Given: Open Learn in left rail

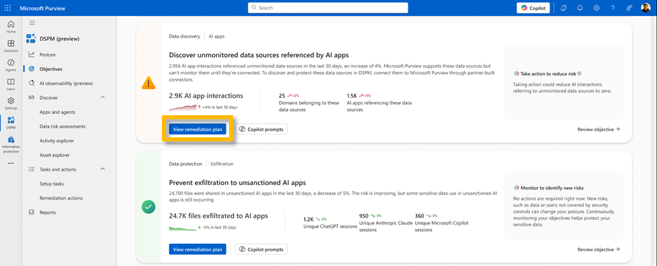Looking at the screenshot, I should [x=11, y=84].
